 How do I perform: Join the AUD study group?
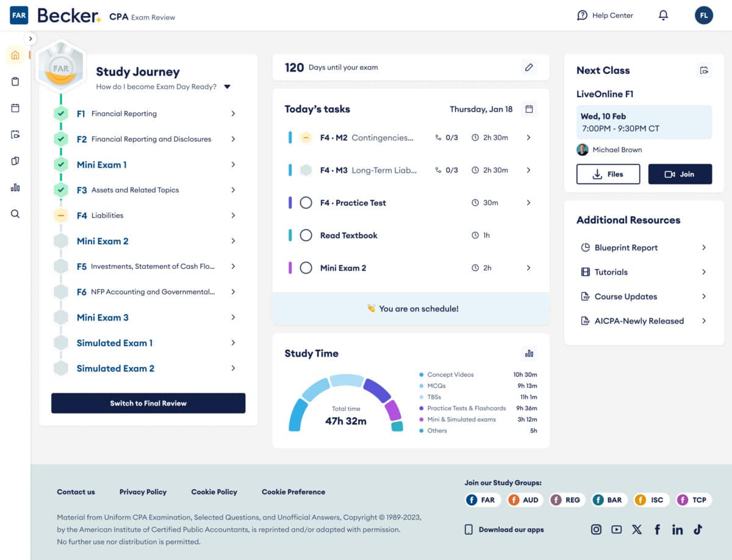point(525,500)
